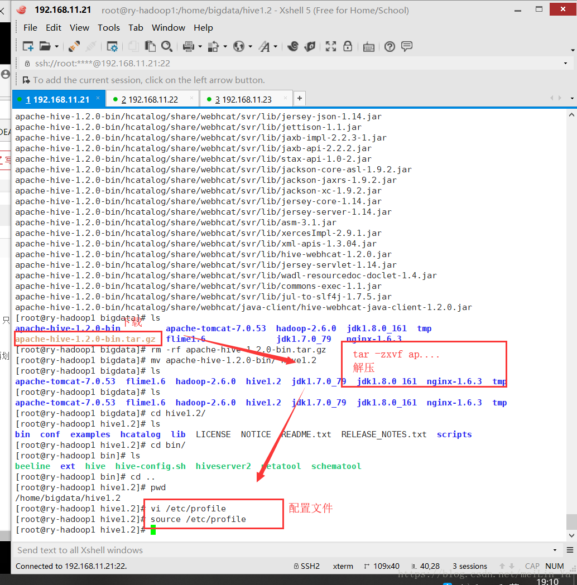577x585 pixels.
Task: Click the xterm status bar entry
Action: 343,566
